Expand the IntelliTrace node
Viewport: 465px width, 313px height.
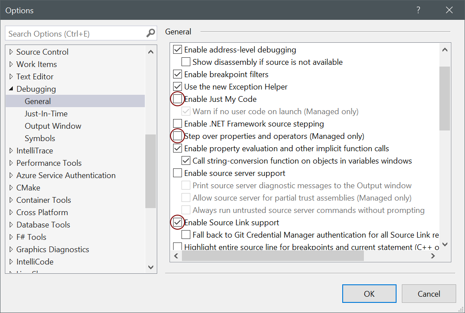click(11, 151)
